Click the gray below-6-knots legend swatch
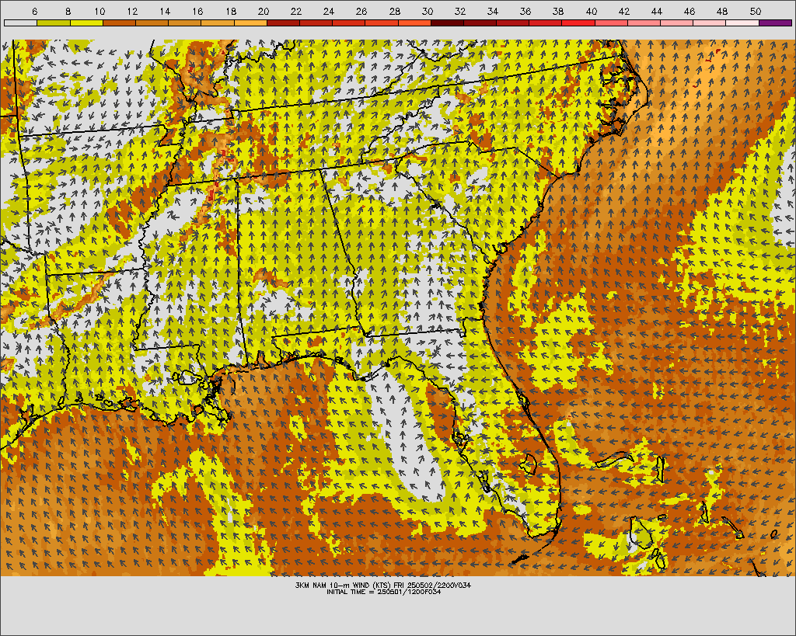 point(20,23)
